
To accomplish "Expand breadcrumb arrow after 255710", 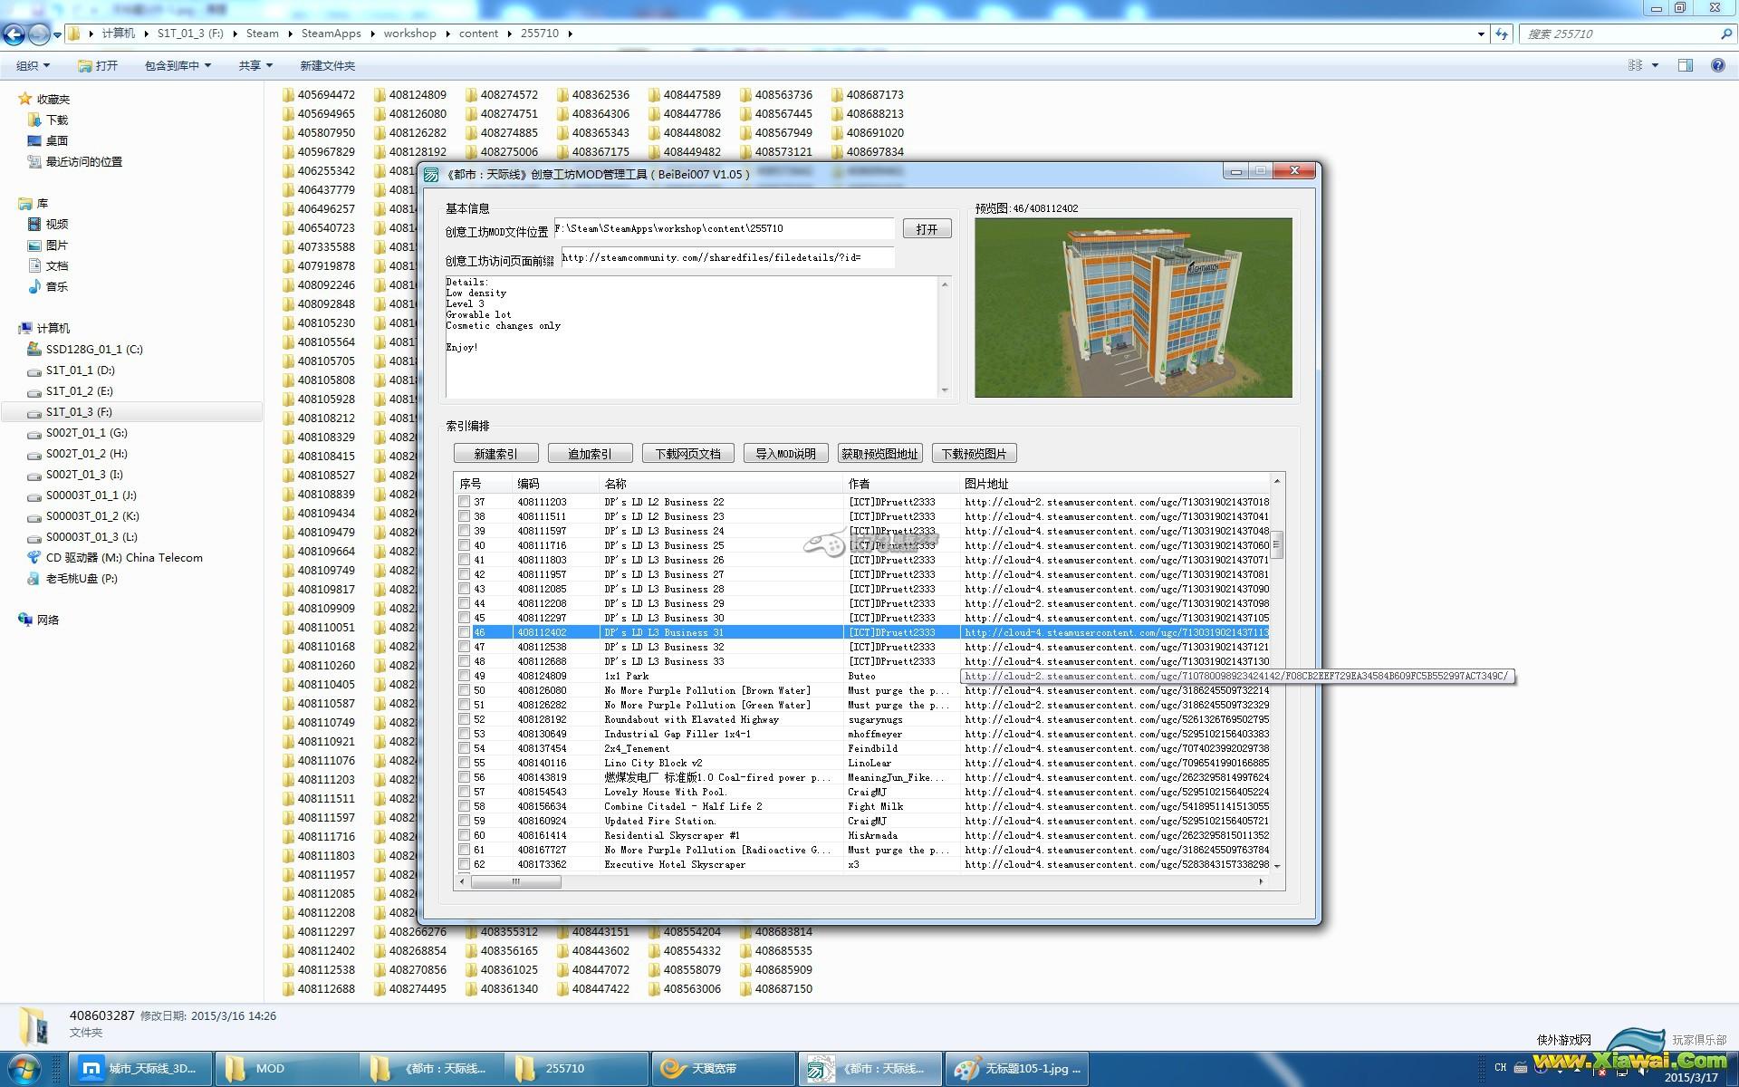I will (x=570, y=34).
